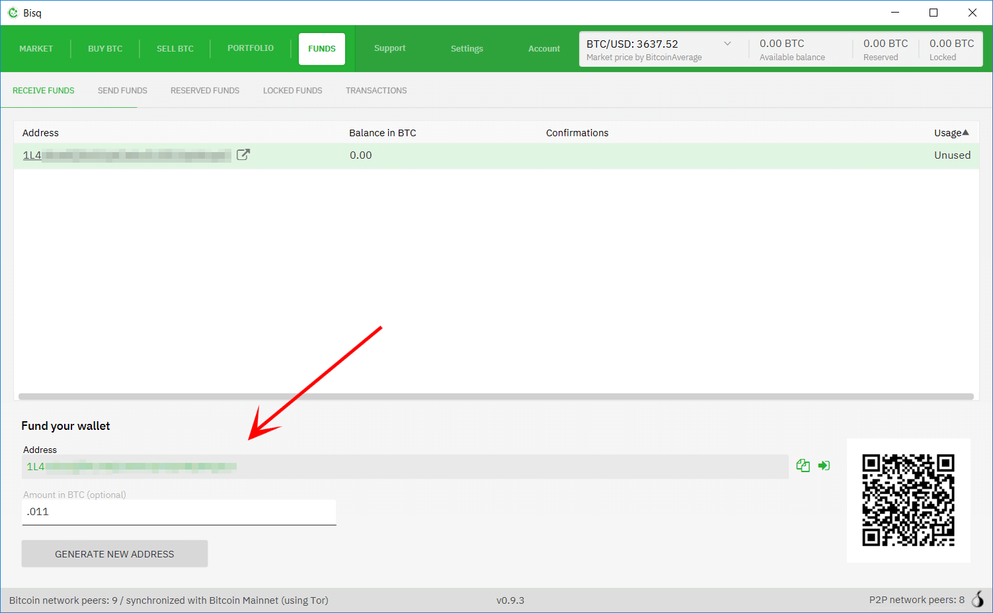The width and height of the screenshot is (993, 613).
Task: Open address in external block explorer icon
Action: click(243, 155)
